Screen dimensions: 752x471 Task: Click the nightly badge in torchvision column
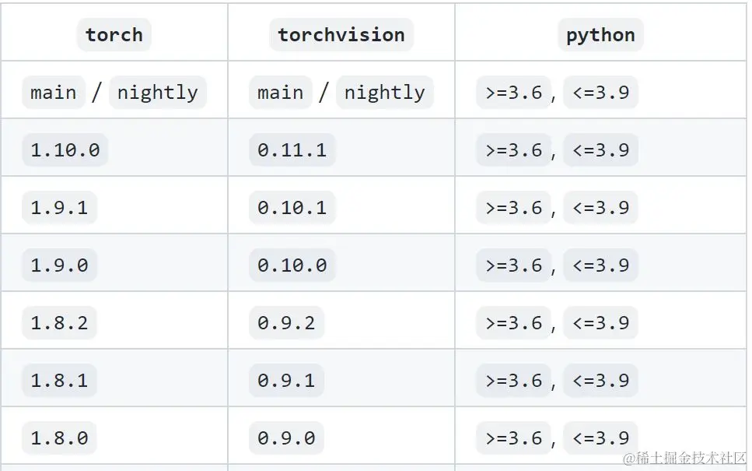(385, 92)
